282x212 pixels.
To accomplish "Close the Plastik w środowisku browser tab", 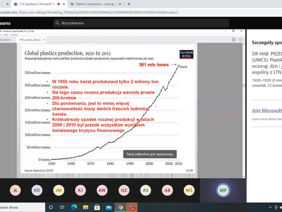I will click(120, 4).
